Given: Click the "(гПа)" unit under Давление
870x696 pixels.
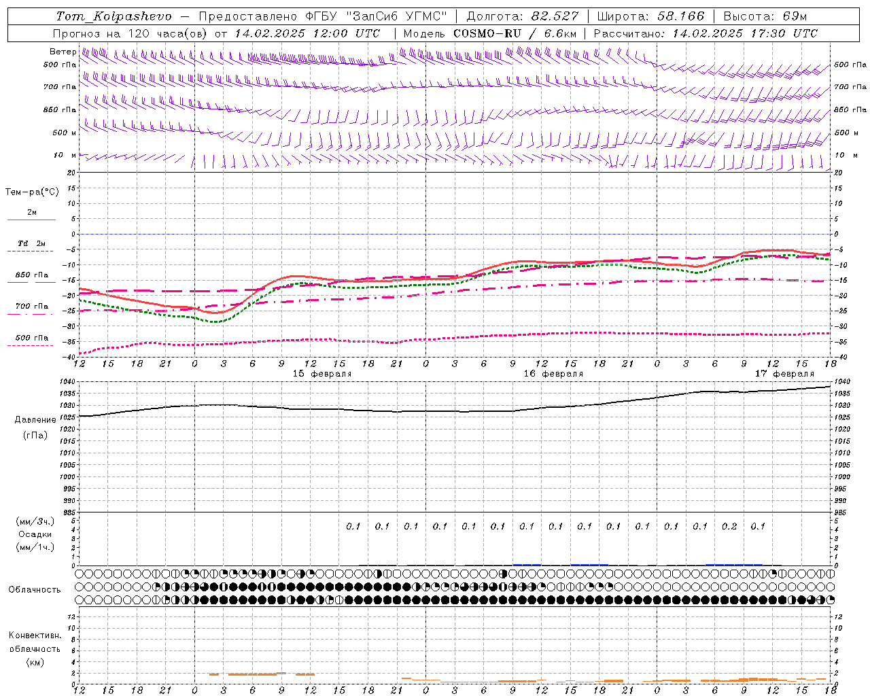Looking at the screenshot, I should click(35, 436).
